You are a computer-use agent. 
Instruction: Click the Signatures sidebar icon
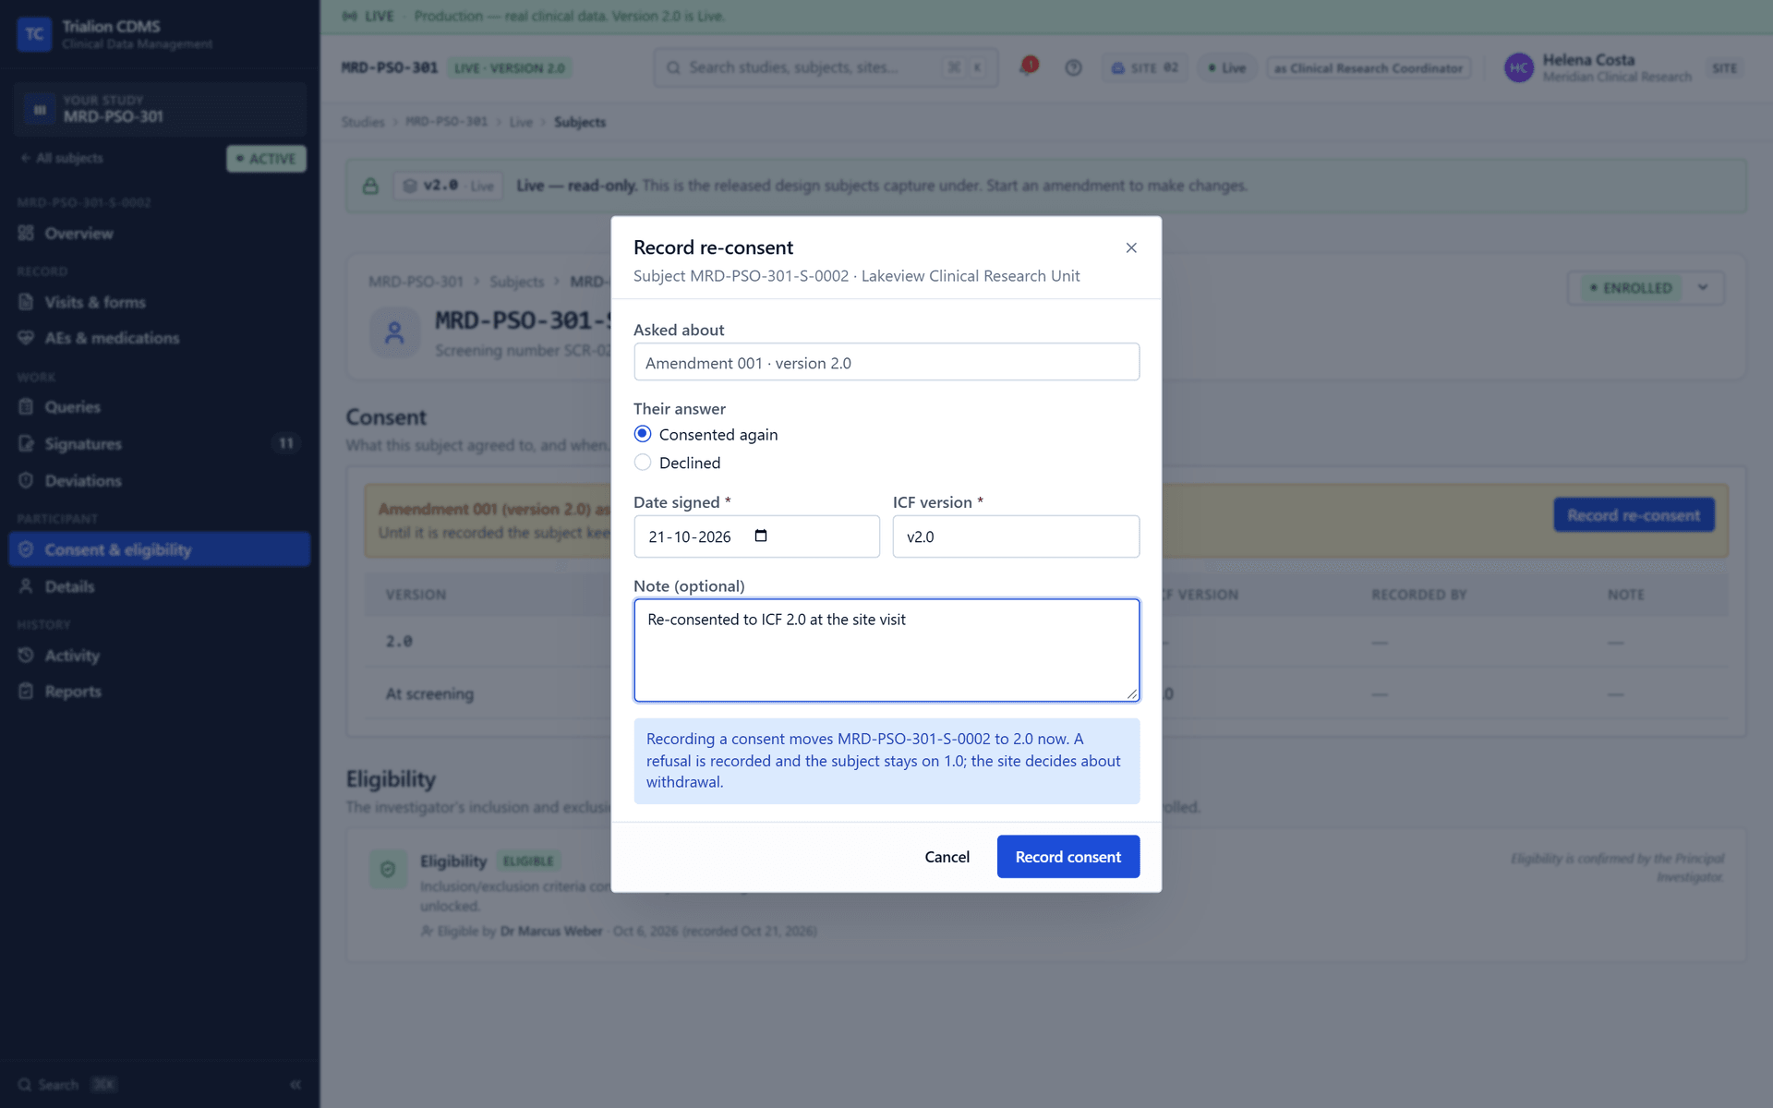26,444
